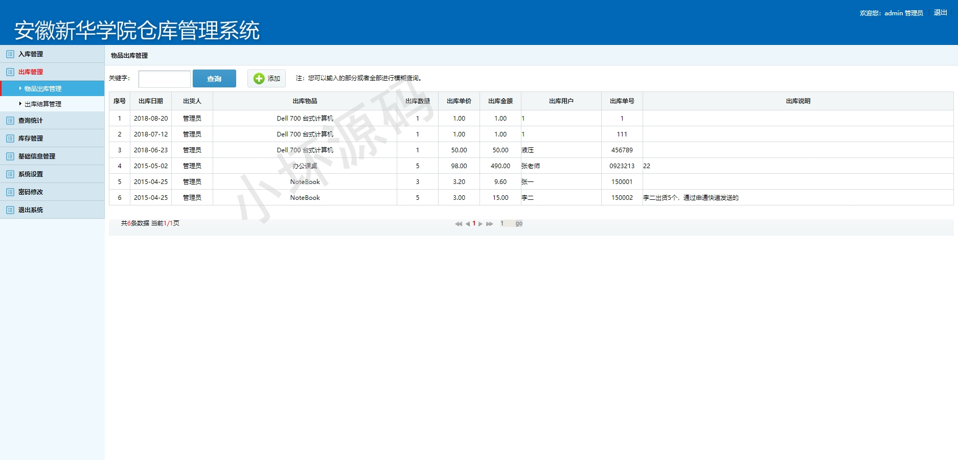958x460 pixels.
Task: Click the 出库说明 column header
Action: click(798, 101)
